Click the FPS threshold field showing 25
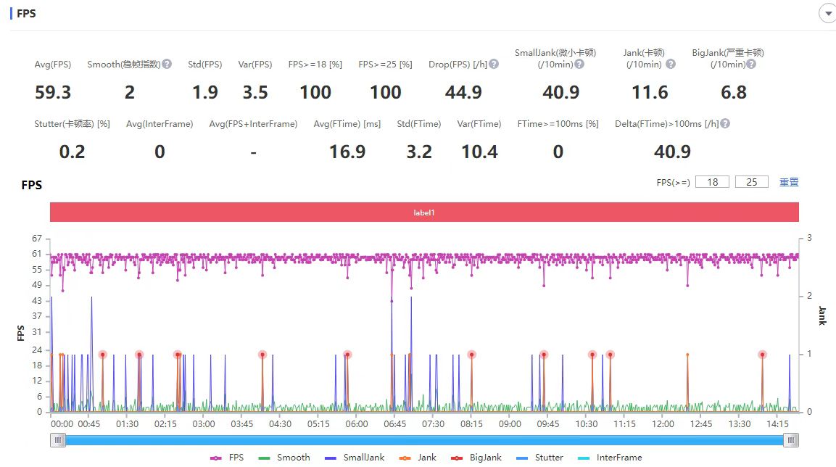The height and width of the screenshot is (467, 836). click(752, 182)
